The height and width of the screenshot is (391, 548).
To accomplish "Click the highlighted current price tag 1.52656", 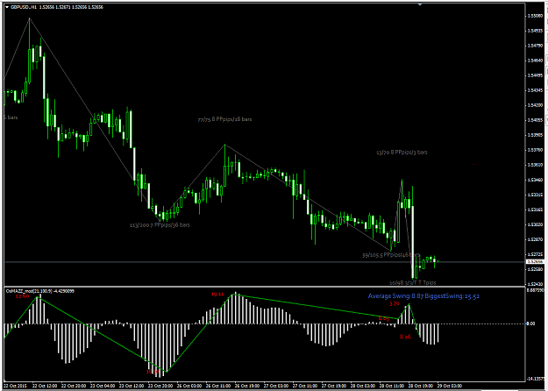I will click(x=535, y=262).
